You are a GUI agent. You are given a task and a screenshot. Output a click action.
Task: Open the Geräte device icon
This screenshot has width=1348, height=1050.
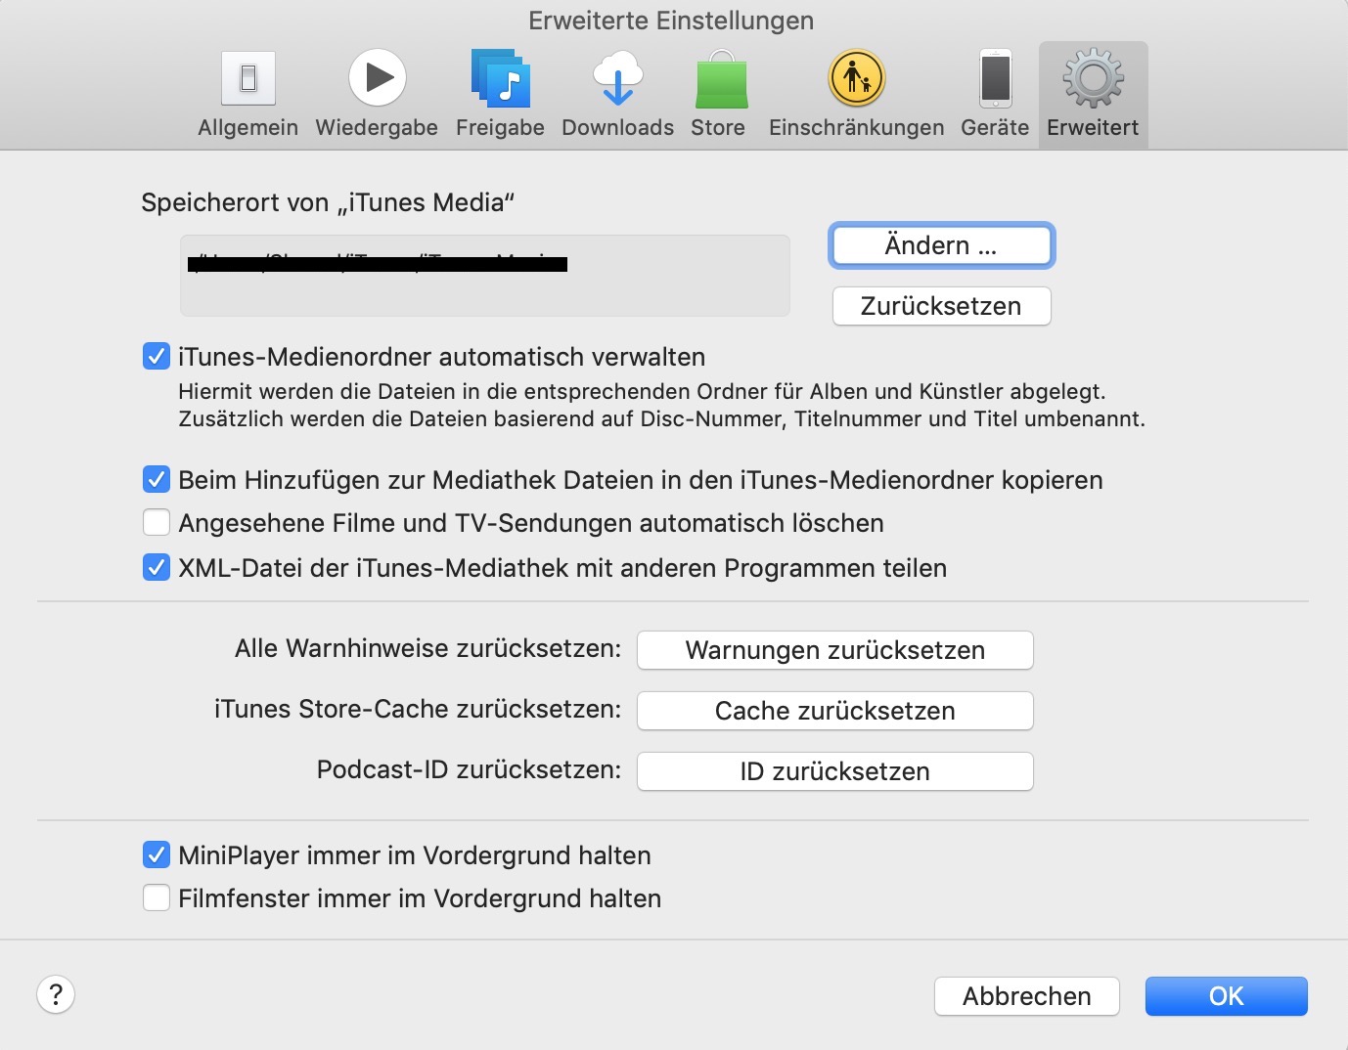click(x=996, y=78)
